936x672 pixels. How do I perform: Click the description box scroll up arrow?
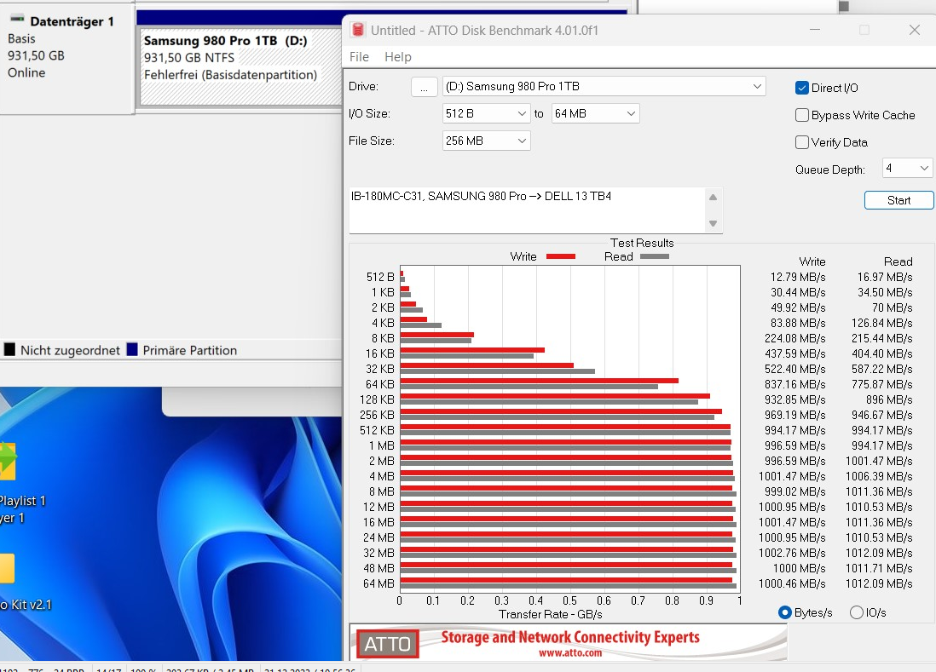click(x=713, y=198)
